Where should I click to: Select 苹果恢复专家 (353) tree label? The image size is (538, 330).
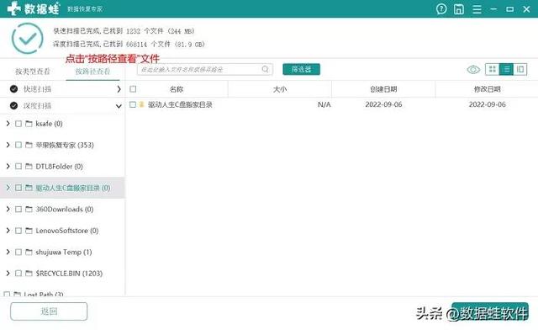(65, 145)
